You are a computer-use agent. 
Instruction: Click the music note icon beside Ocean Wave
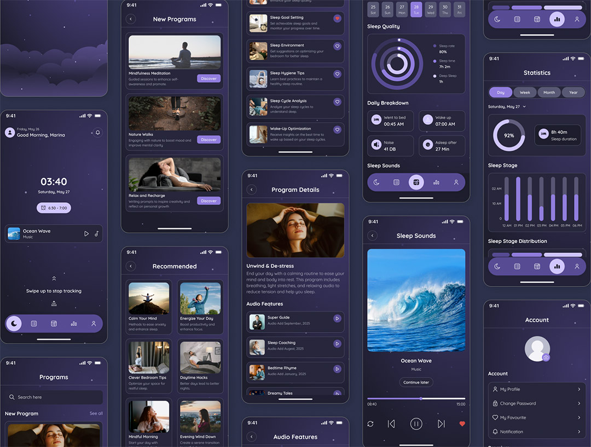pos(97,233)
